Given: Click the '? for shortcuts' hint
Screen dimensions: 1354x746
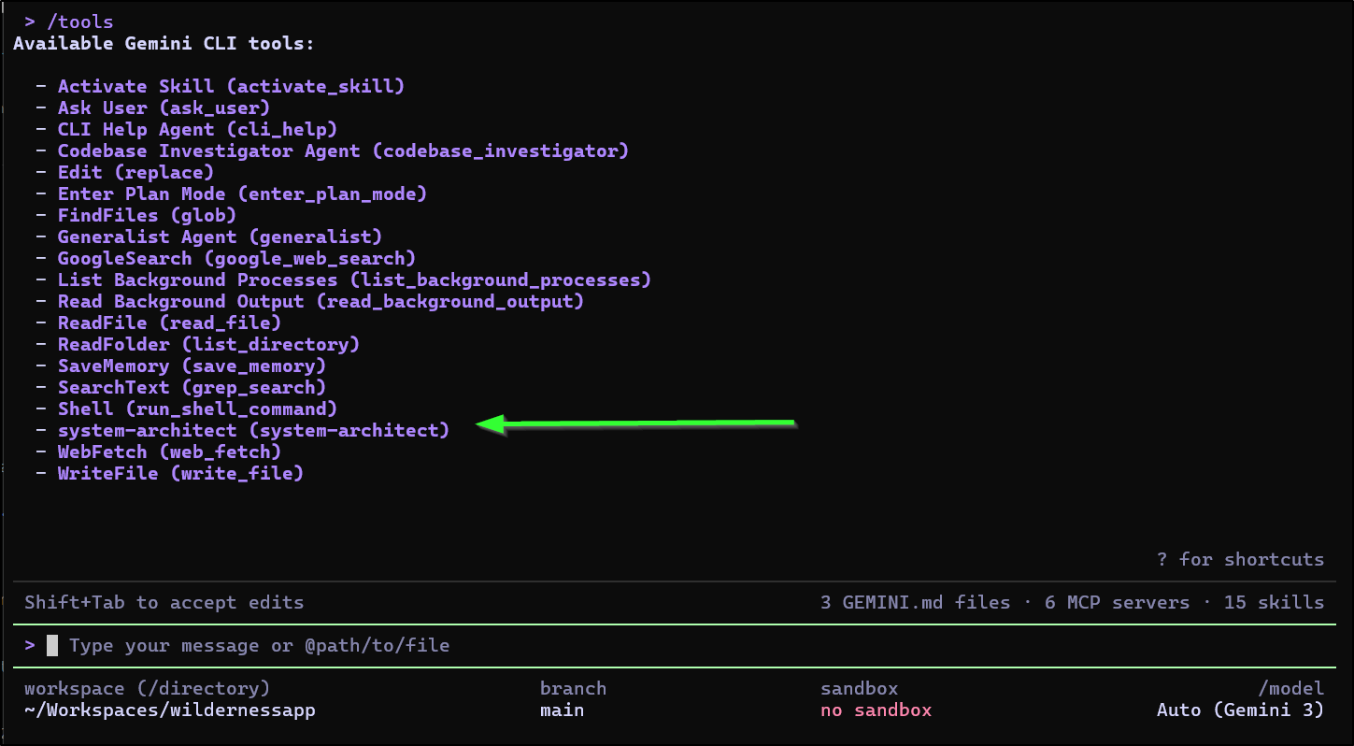Looking at the screenshot, I should coord(1240,559).
